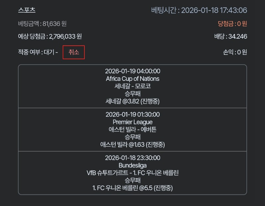Click the 배당 34.246 odds value
This screenshot has height=206, width=265.
coord(231,36)
